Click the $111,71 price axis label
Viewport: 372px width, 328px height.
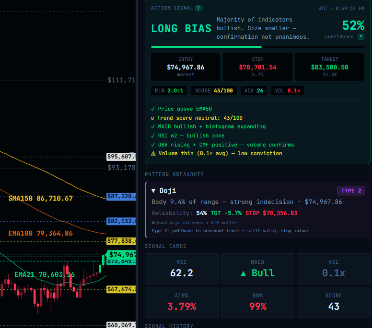(121, 80)
